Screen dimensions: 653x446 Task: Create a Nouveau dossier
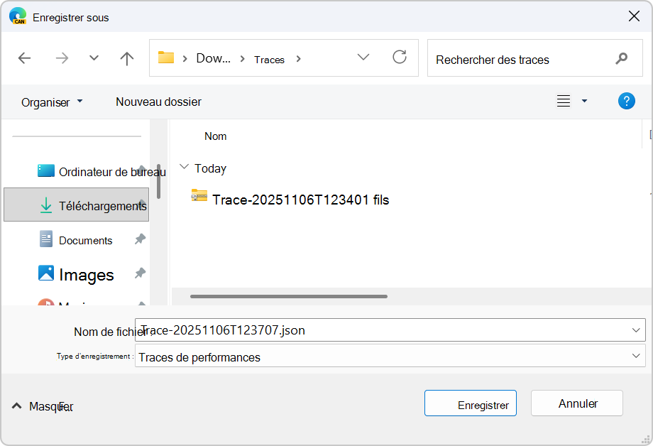click(x=158, y=102)
